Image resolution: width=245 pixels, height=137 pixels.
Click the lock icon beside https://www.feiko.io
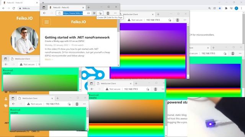(60, 13)
